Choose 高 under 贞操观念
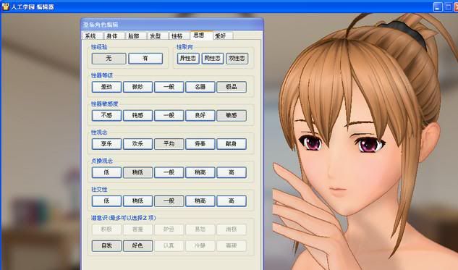458x270 pixels. (232, 172)
